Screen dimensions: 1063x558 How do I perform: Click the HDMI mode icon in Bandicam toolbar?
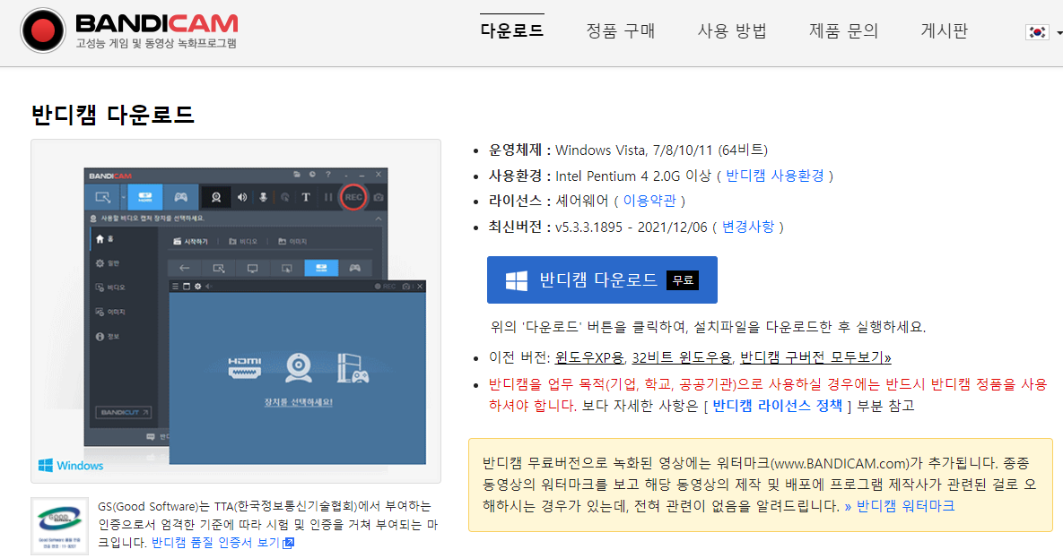pyautogui.click(x=145, y=197)
